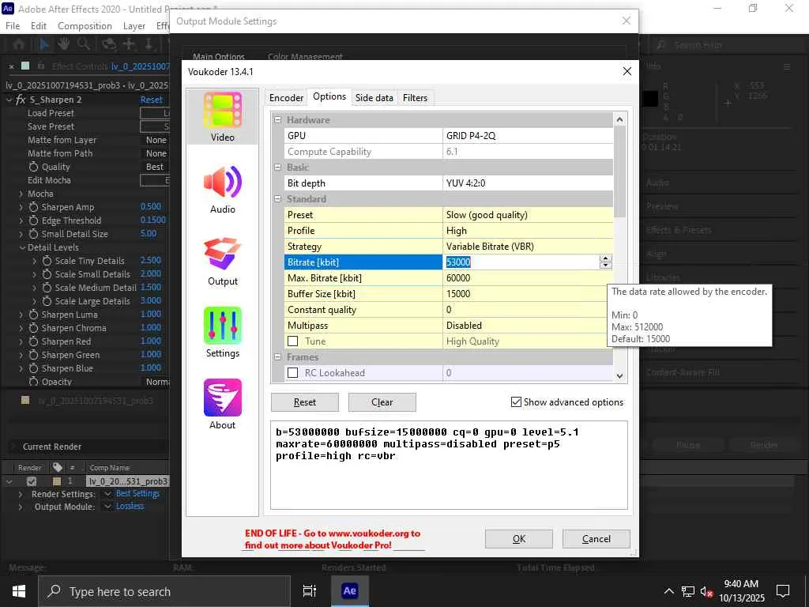Screen dimensions: 809x607
Task: Click the Scale Tiny Details stopwatch icon
Action: (x=47, y=261)
